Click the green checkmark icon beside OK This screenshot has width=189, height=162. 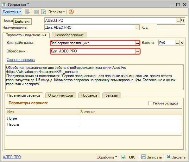(x=123, y=157)
